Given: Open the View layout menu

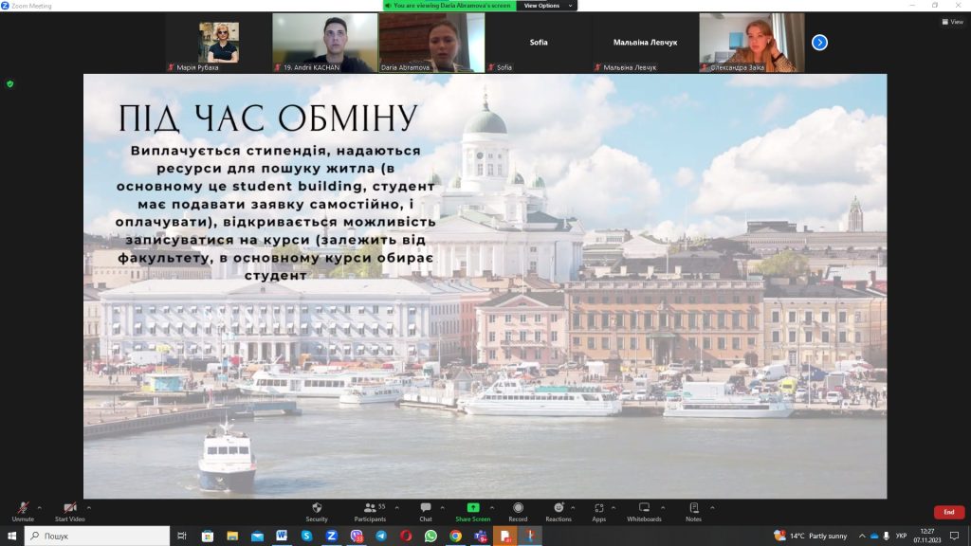Looking at the screenshot, I should coord(951,22).
